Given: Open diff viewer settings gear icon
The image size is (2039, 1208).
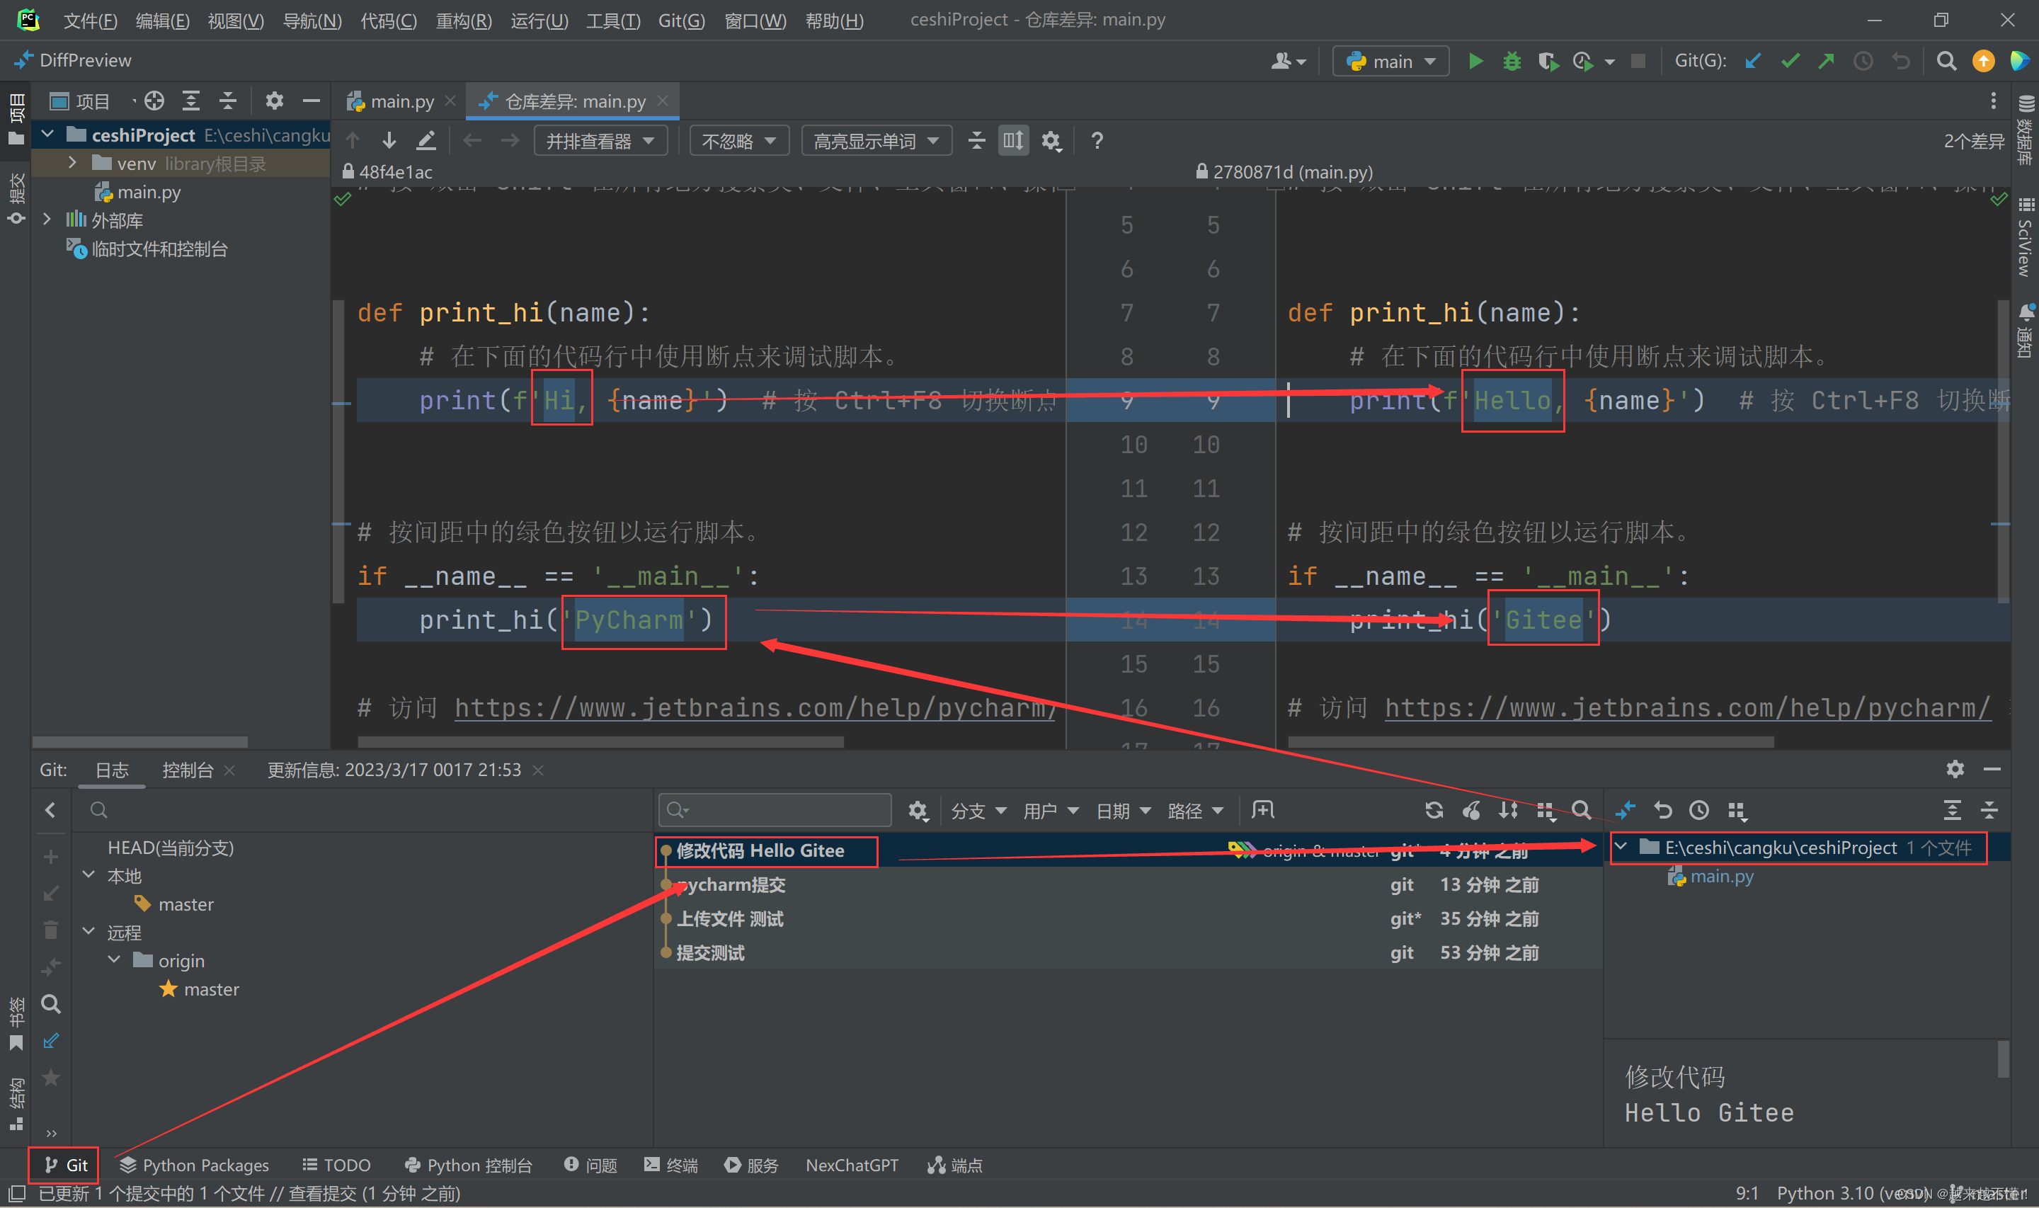Looking at the screenshot, I should coord(1051,141).
